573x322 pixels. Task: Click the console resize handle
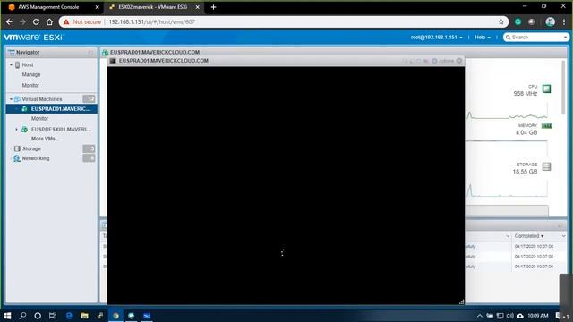coord(462,301)
